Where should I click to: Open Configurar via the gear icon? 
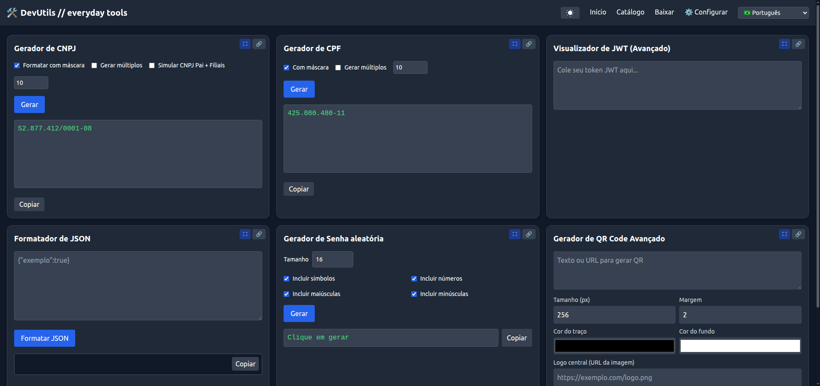pyautogui.click(x=688, y=12)
